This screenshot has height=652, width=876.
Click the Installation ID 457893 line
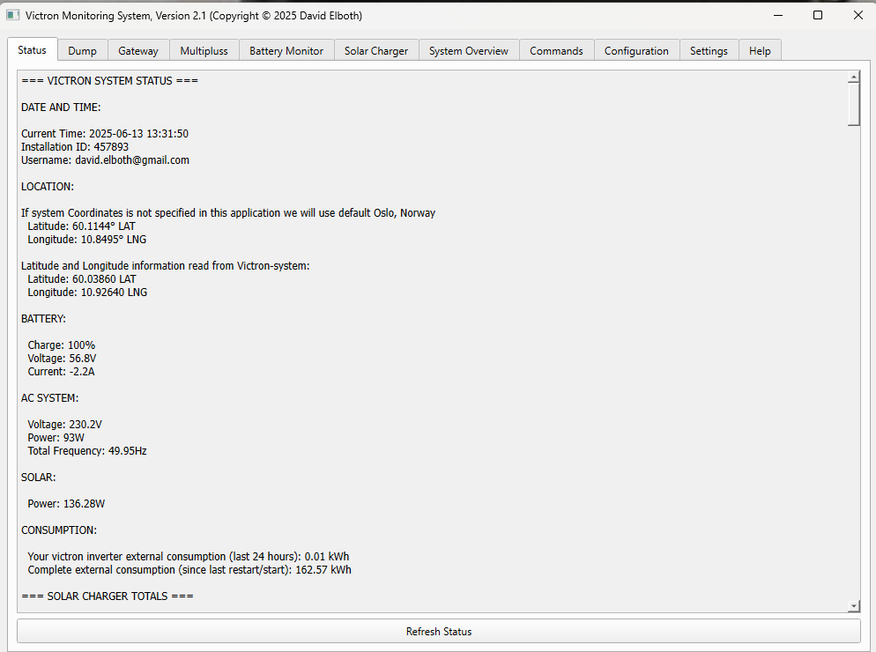pos(75,147)
